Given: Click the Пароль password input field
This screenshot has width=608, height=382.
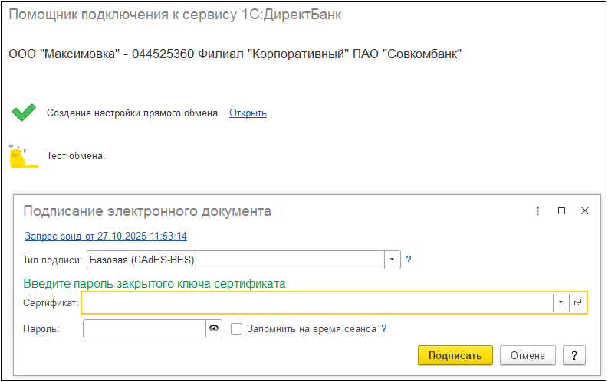Looking at the screenshot, I should point(144,329).
